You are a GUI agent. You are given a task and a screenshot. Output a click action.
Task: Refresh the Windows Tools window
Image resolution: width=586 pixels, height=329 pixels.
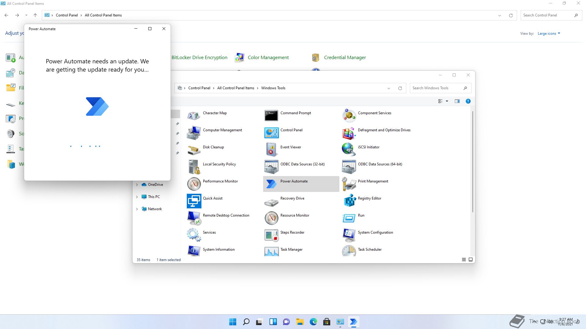pyautogui.click(x=400, y=88)
